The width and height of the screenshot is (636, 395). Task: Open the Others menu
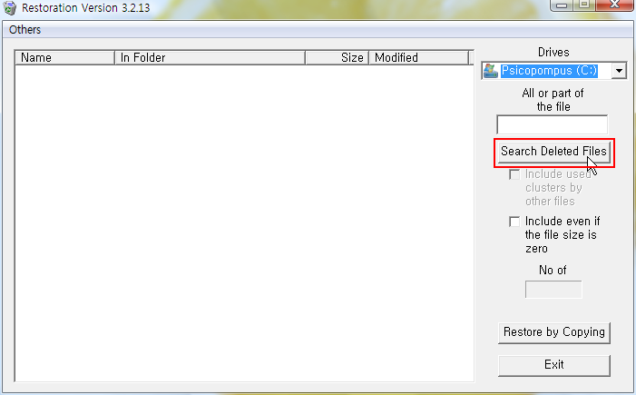25,30
